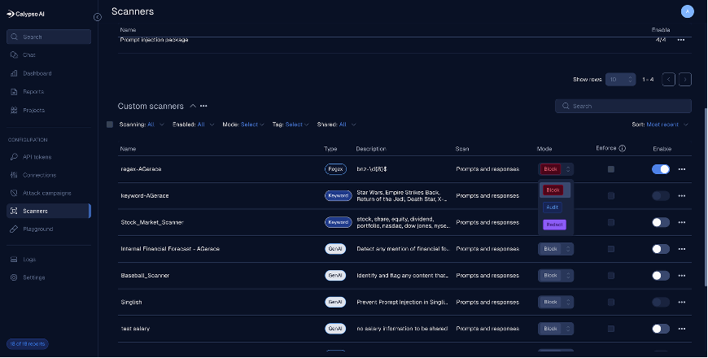The width and height of the screenshot is (708, 358).
Task: Check Enforce box for regex-AGerace
Action: pos(611,169)
